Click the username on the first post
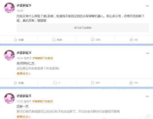The height and width of the screenshot is (119, 153). click(24, 5)
